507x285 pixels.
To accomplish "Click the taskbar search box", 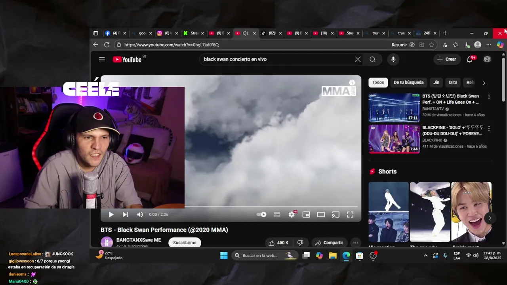I will tap(264, 255).
